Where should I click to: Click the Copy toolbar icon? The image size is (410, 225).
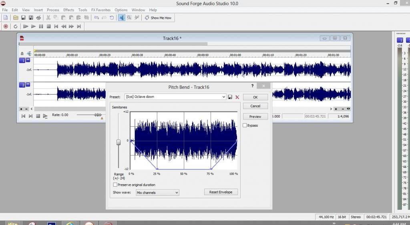tap(56, 18)
